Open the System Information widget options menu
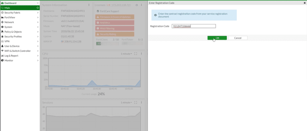Screen dimensions: 307x131 [x=89, y=5]
